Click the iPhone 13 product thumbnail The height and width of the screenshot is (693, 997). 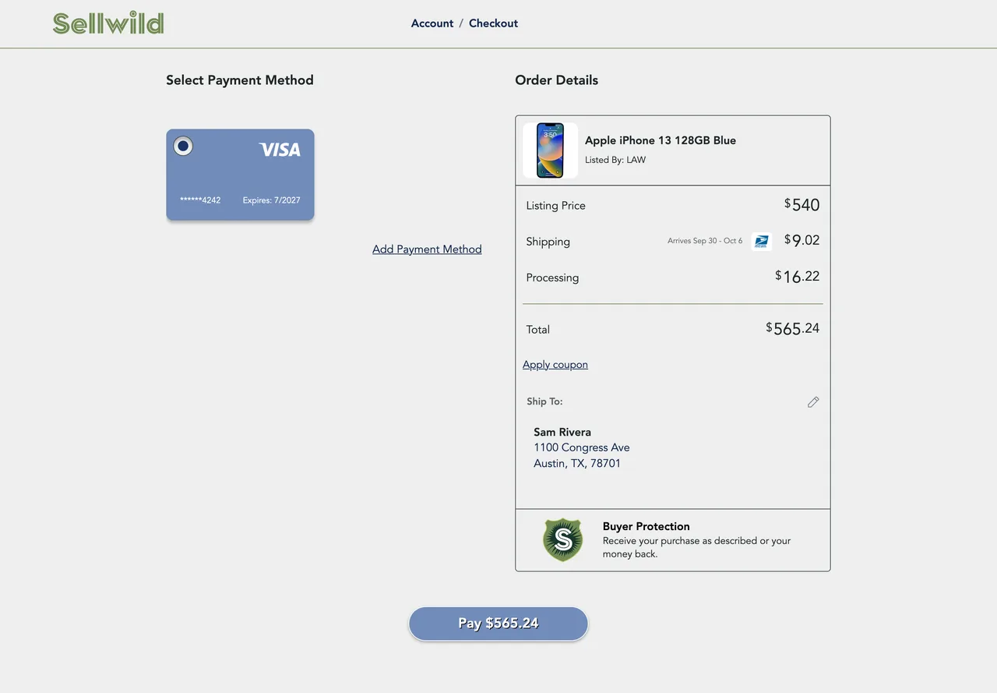[x=550, y=150]
